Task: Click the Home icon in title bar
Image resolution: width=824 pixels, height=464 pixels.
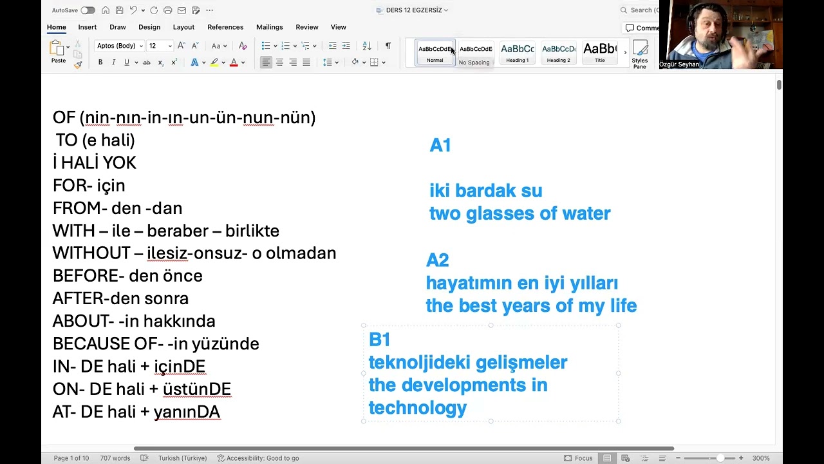Action: click(106, 10)
